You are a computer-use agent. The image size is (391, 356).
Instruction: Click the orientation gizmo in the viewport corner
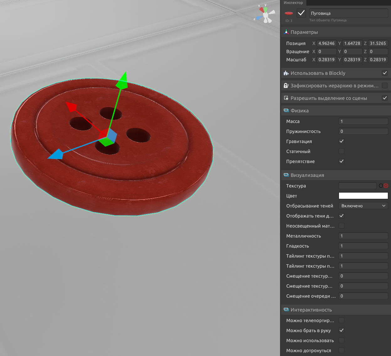pos(265,14)
